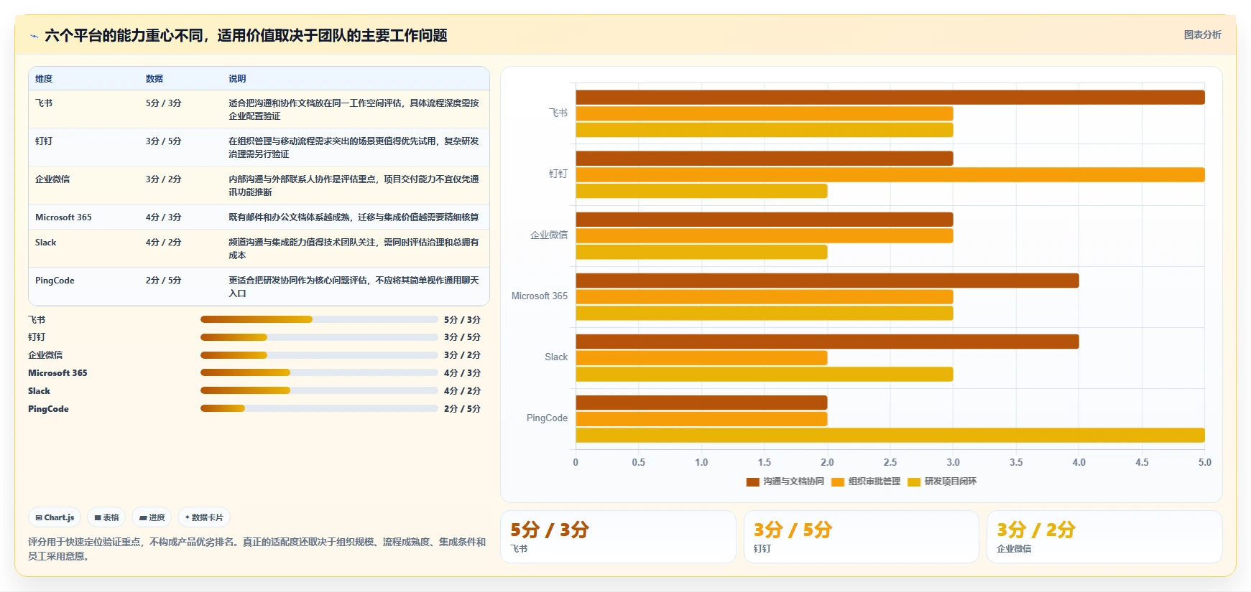Click the 企业微信 yellow 研发项目闭环 chart bar
The image size is (1251, 592).
coord(701,252)
